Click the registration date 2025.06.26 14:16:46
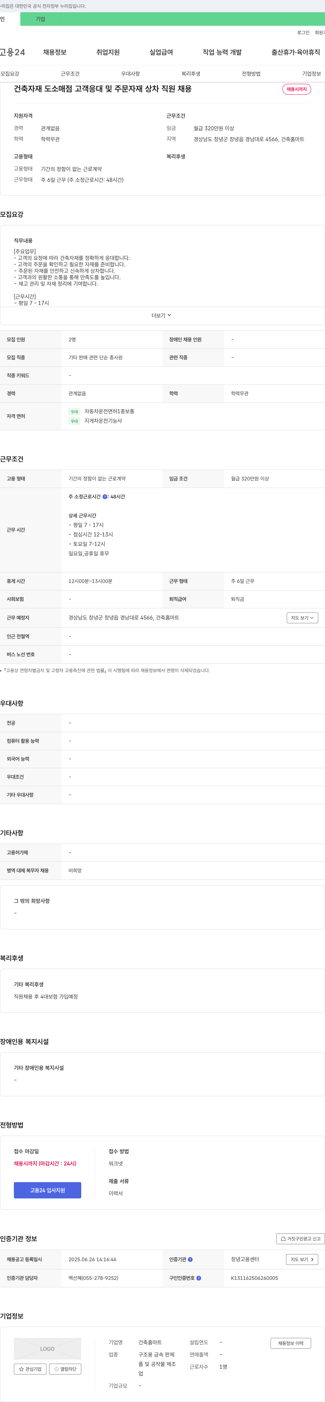The width and height of the screenshot is (325, 1402). 92,1259
